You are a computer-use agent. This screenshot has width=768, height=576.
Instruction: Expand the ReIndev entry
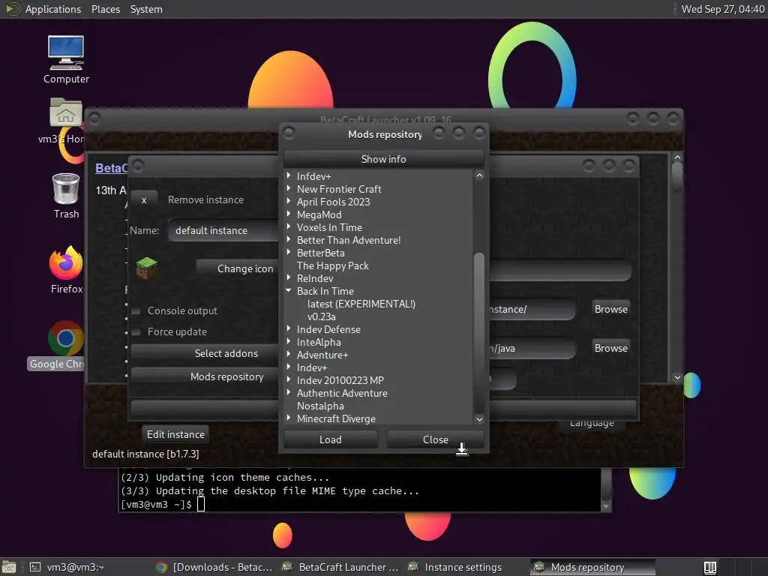pyautogui.click(x=289, y=277)
